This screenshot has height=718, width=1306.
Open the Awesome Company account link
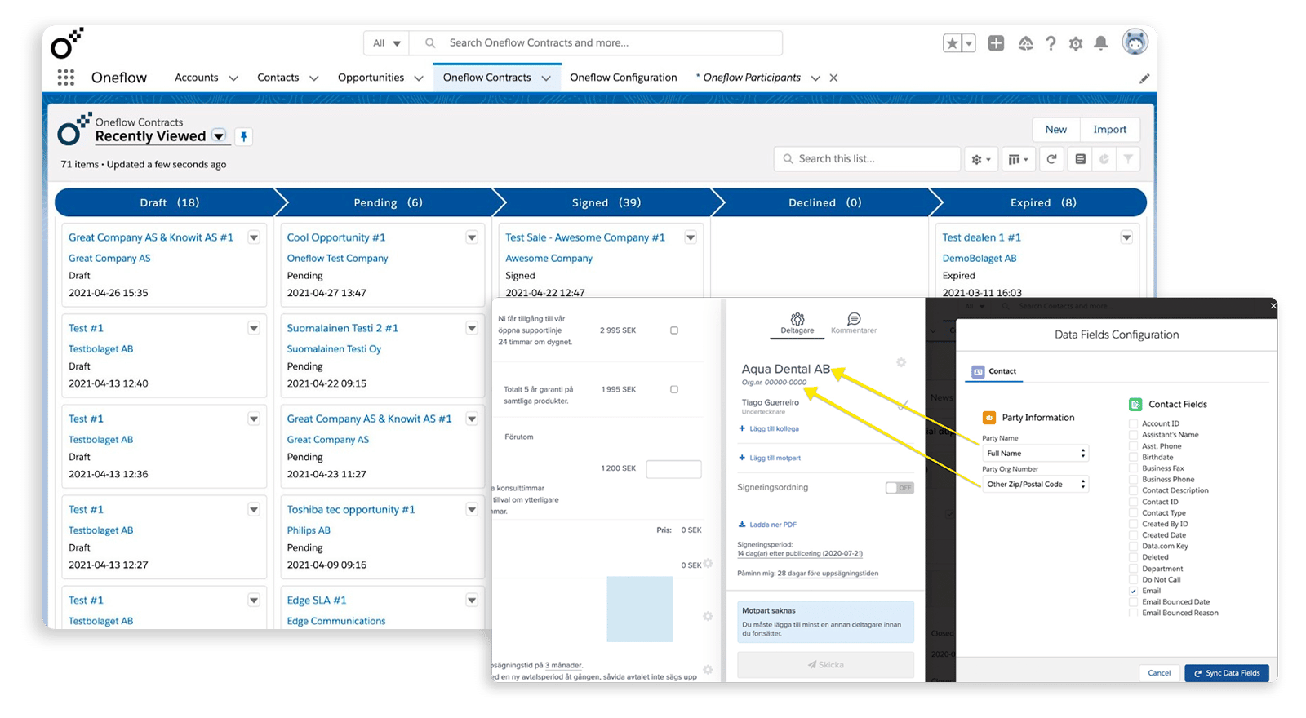coord(549,259)
